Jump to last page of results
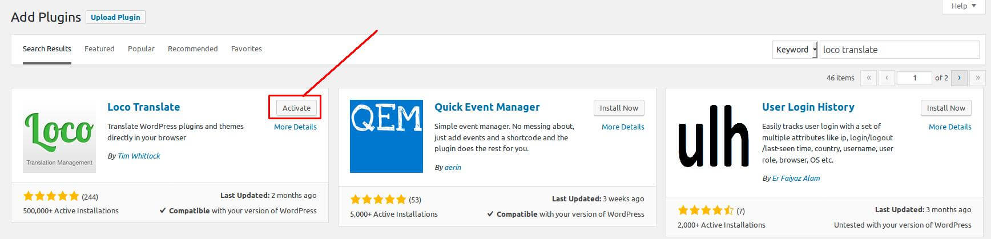Screen dimensions: 991x239 (977, 78)
